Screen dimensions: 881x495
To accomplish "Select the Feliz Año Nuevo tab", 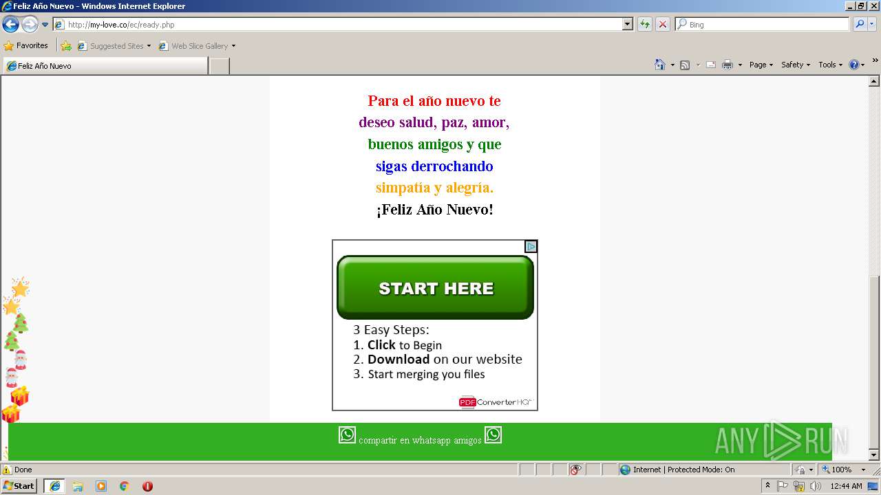I will click(105, 66).
